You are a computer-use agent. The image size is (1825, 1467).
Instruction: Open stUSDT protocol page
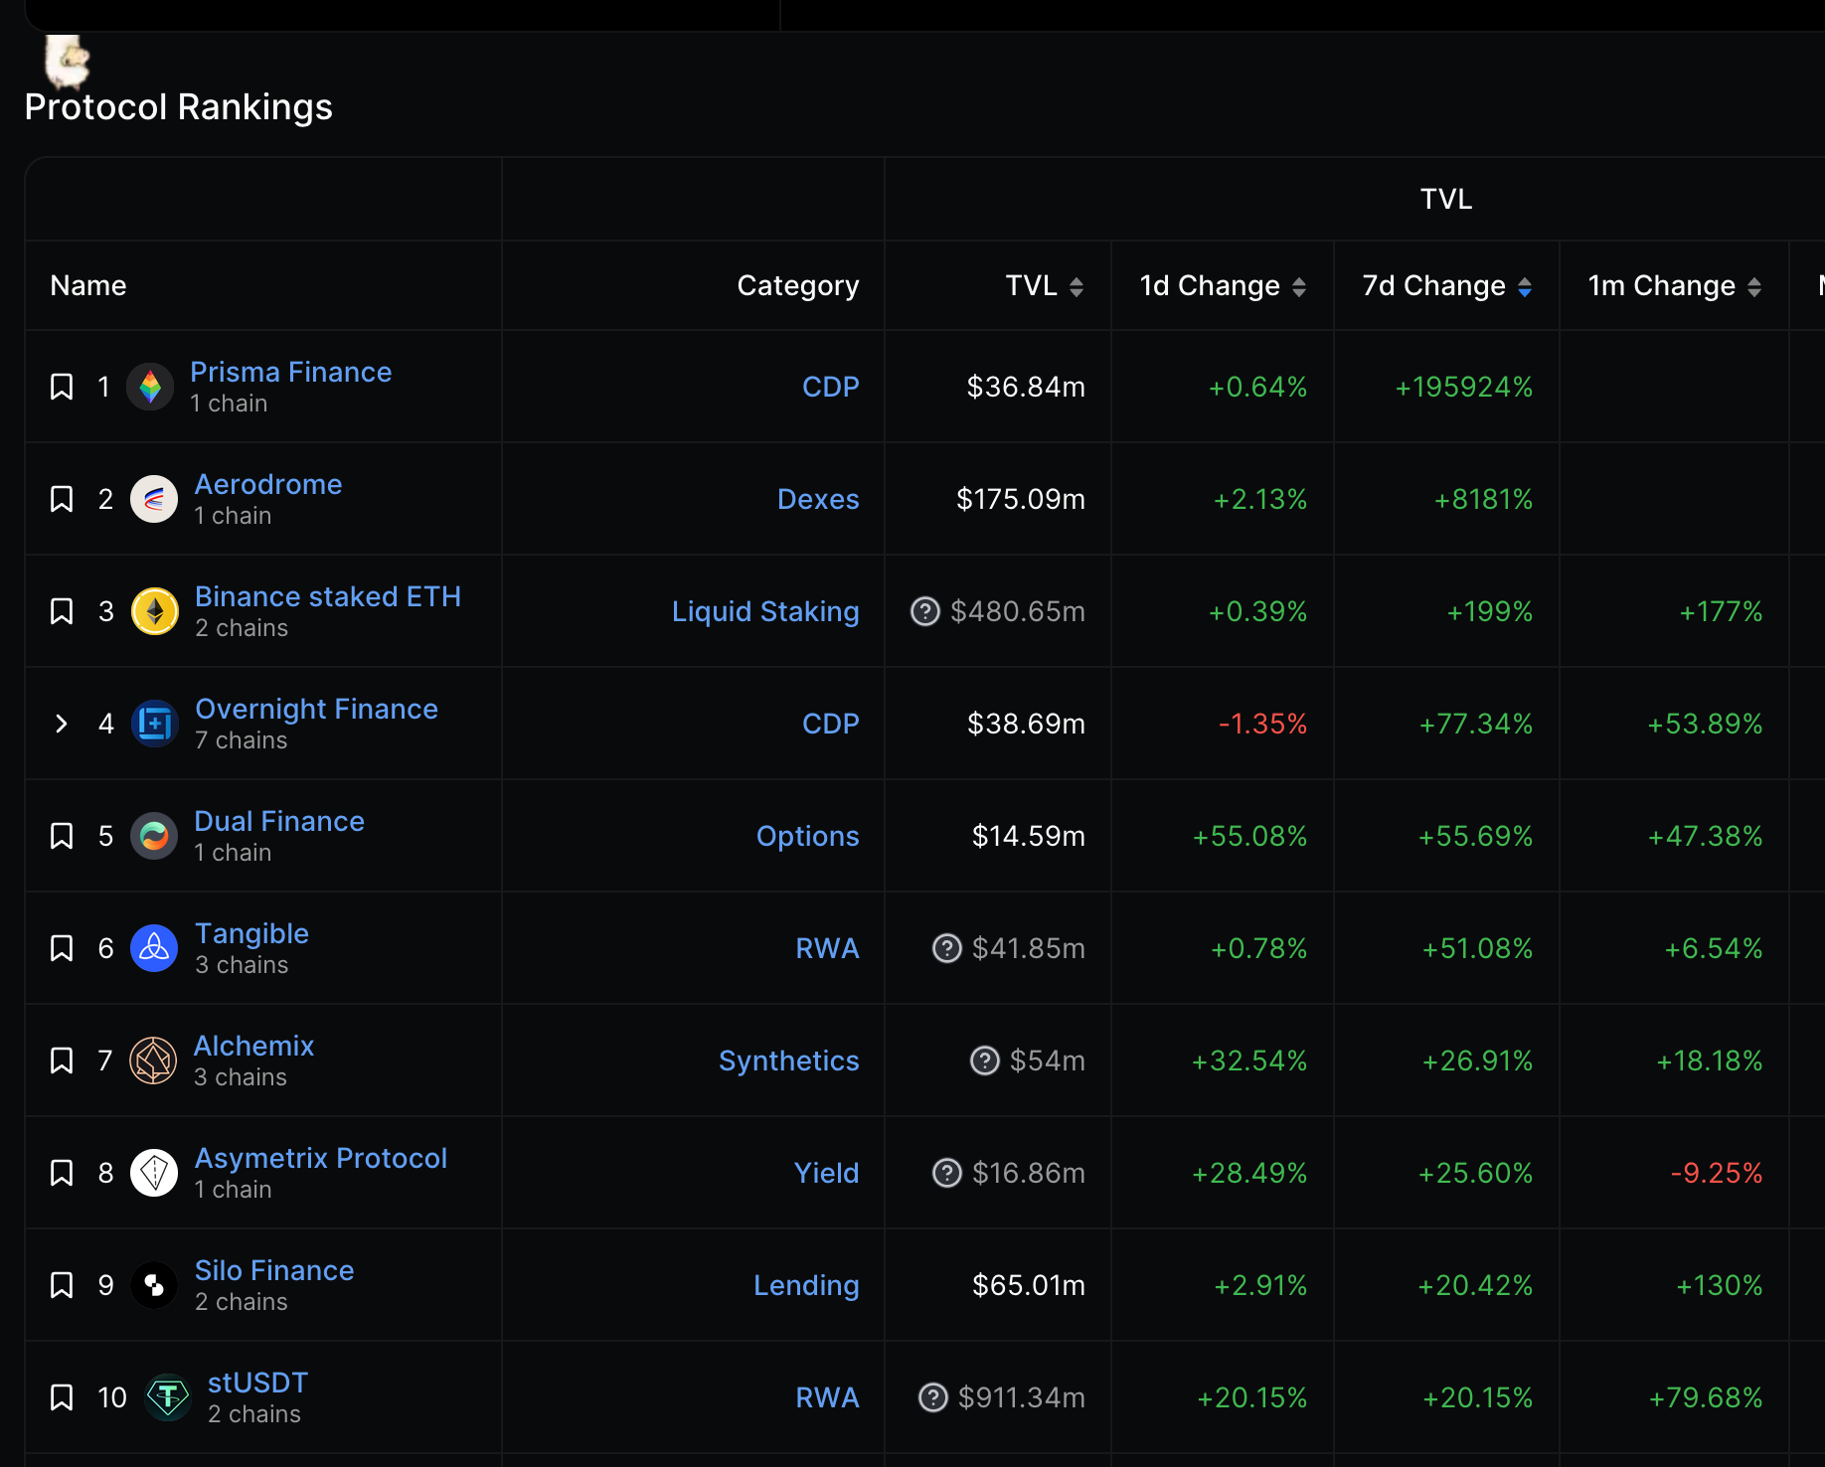click(x=257, y=1383)
